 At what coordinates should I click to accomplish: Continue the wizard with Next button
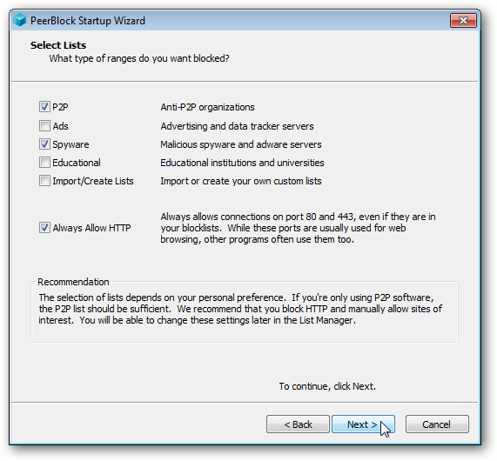363,424
